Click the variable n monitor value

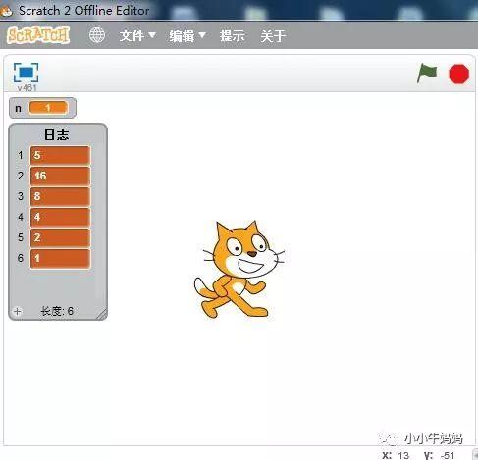click(x=48, y=108)
